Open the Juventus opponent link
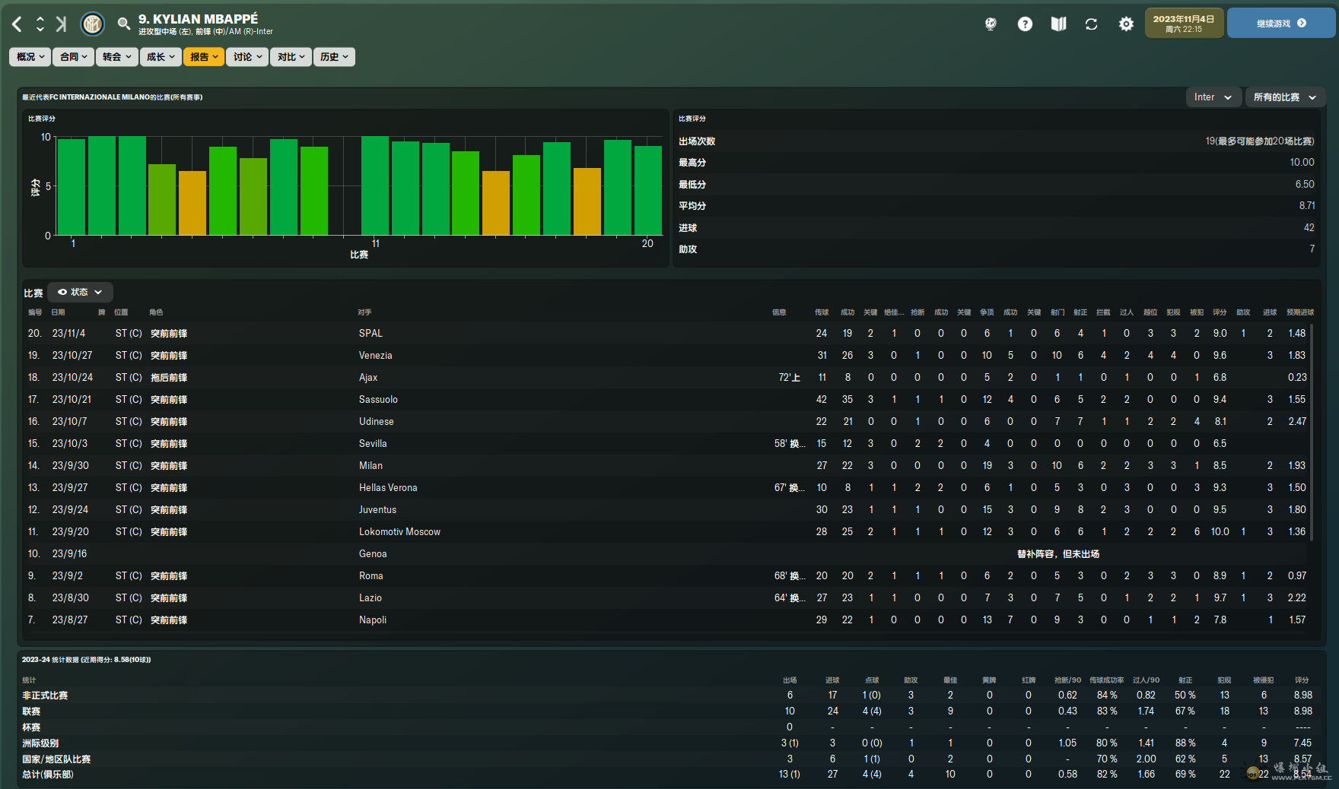This screenshot has width=1339, height=789. click(377, 510)
